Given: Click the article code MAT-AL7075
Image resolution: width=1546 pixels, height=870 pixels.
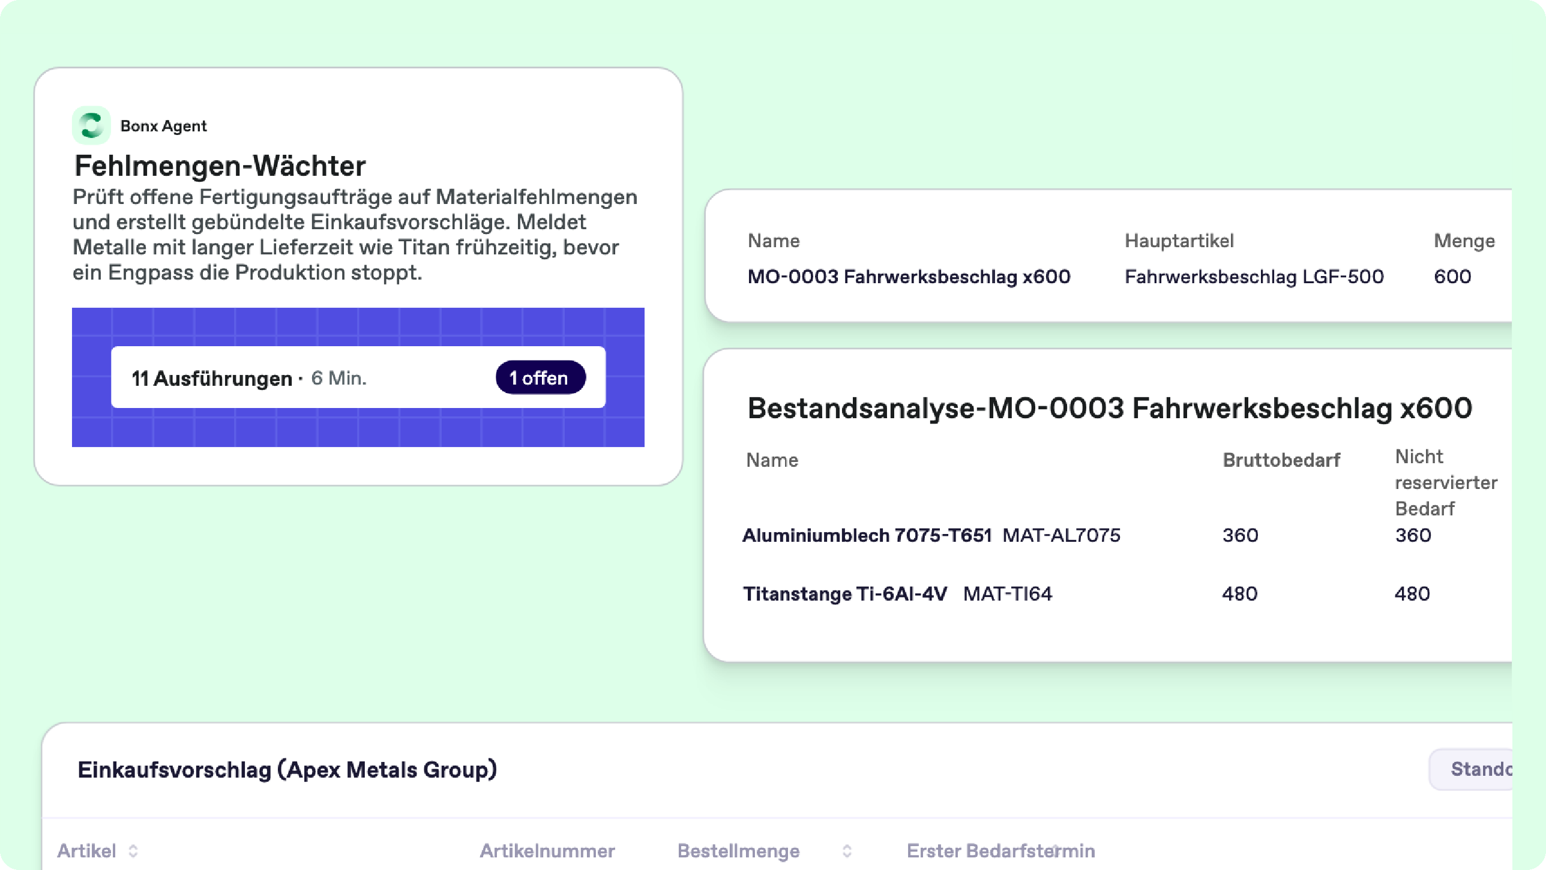Looking at the screenshot, I should [x=1061, y=535].
